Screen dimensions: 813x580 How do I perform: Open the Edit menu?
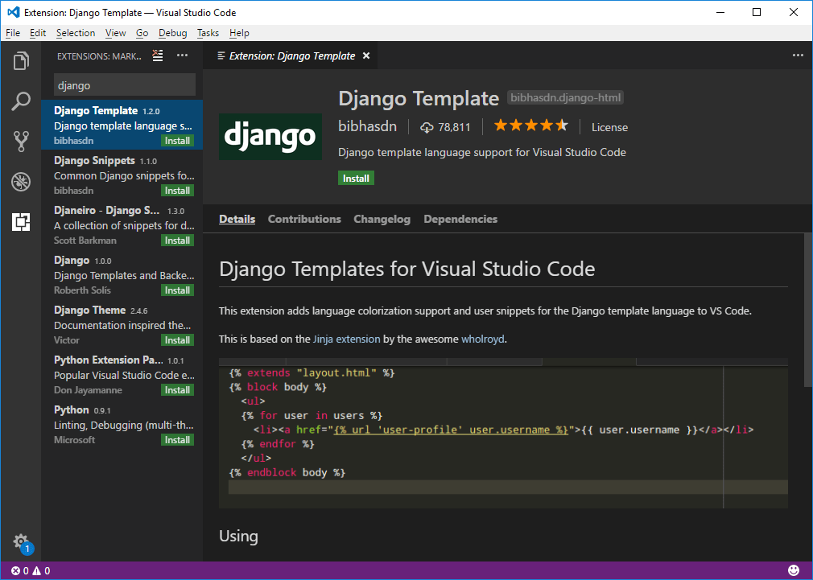(x=38, y=33)
